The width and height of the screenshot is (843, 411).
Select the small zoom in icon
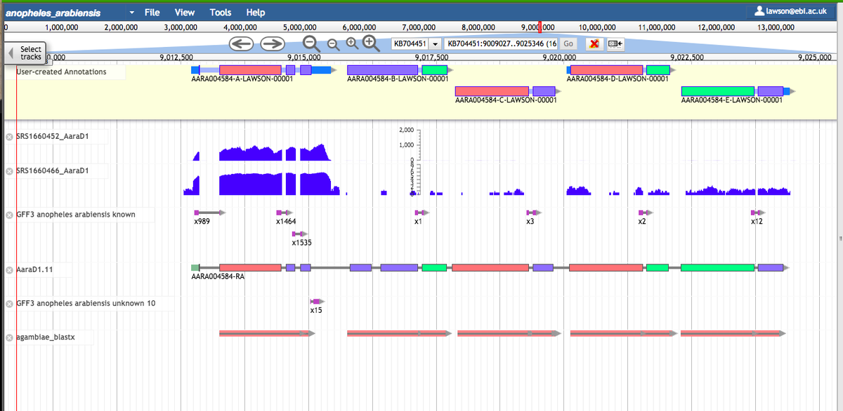[351, 43]
